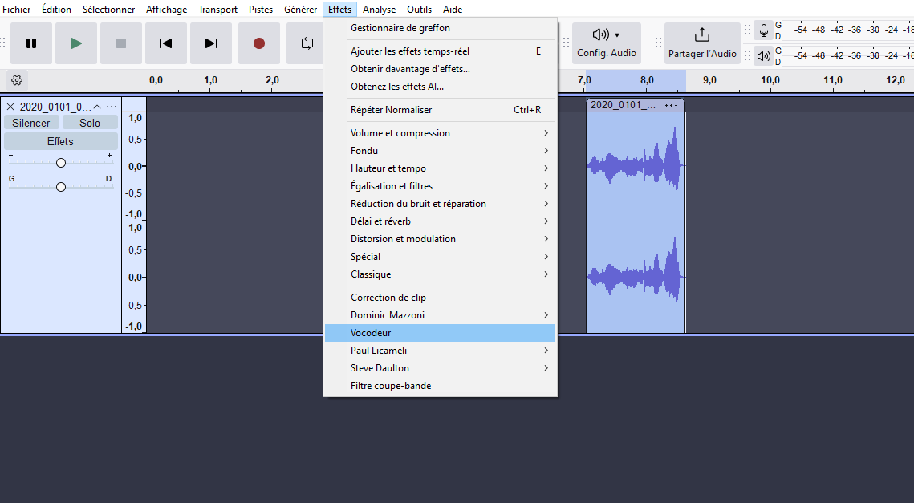Toggle Solo on the audio track
This screenshot has height=503, width=914.
(90, 123)
